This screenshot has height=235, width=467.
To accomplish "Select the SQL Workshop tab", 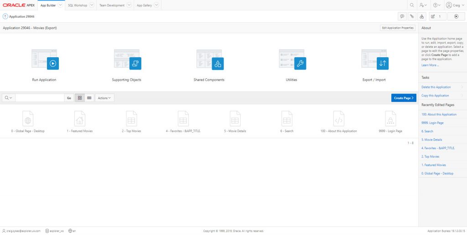I will coord(77,5).
